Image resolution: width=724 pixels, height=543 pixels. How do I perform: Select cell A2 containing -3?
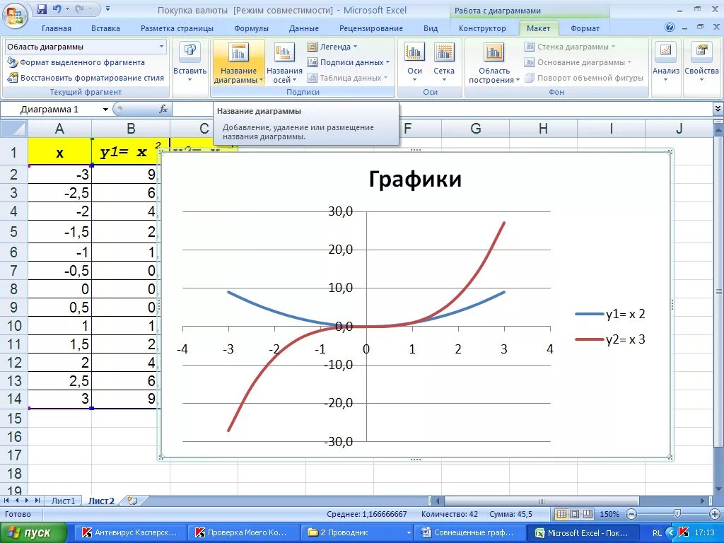(59, 175)
